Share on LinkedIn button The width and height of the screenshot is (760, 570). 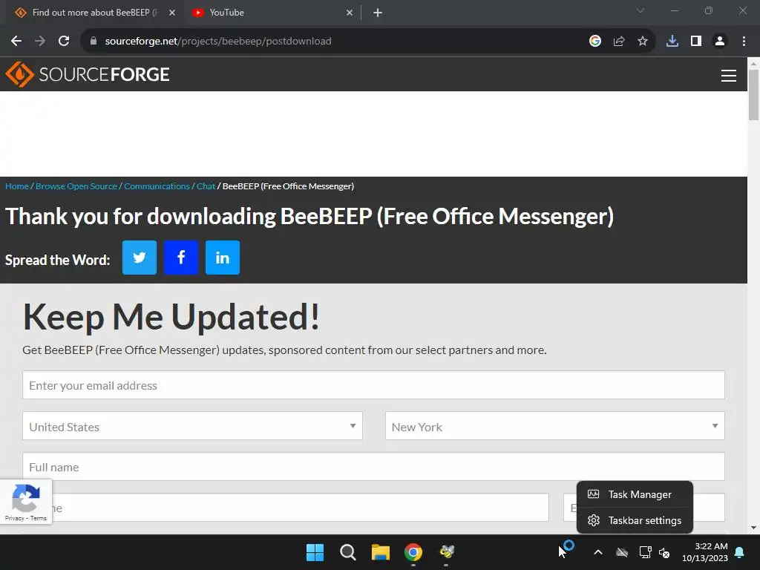tap(223, 258)
